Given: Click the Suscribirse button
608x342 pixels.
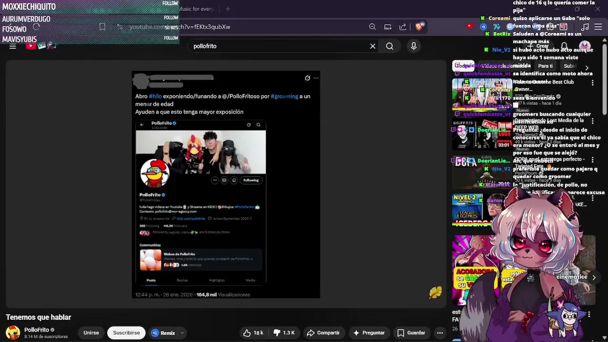Looking at the screenshot, I should 126,333.
